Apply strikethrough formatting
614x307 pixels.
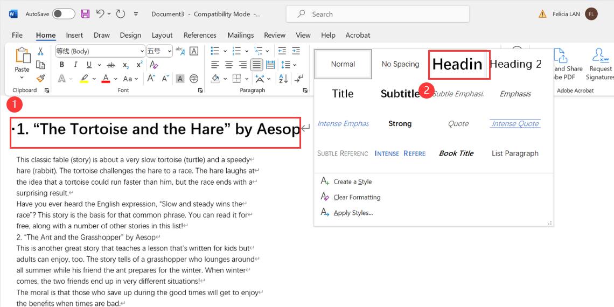(x=111, y=65)
